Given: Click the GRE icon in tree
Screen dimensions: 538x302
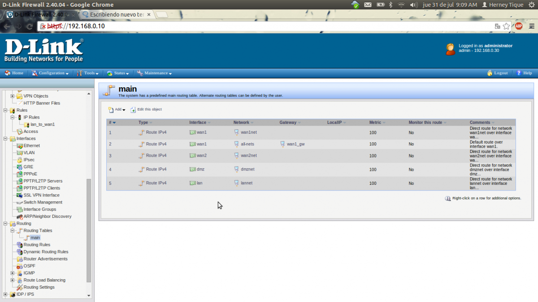Looking at the screenshot, I should pyautogui.click(x=20, y=167).
